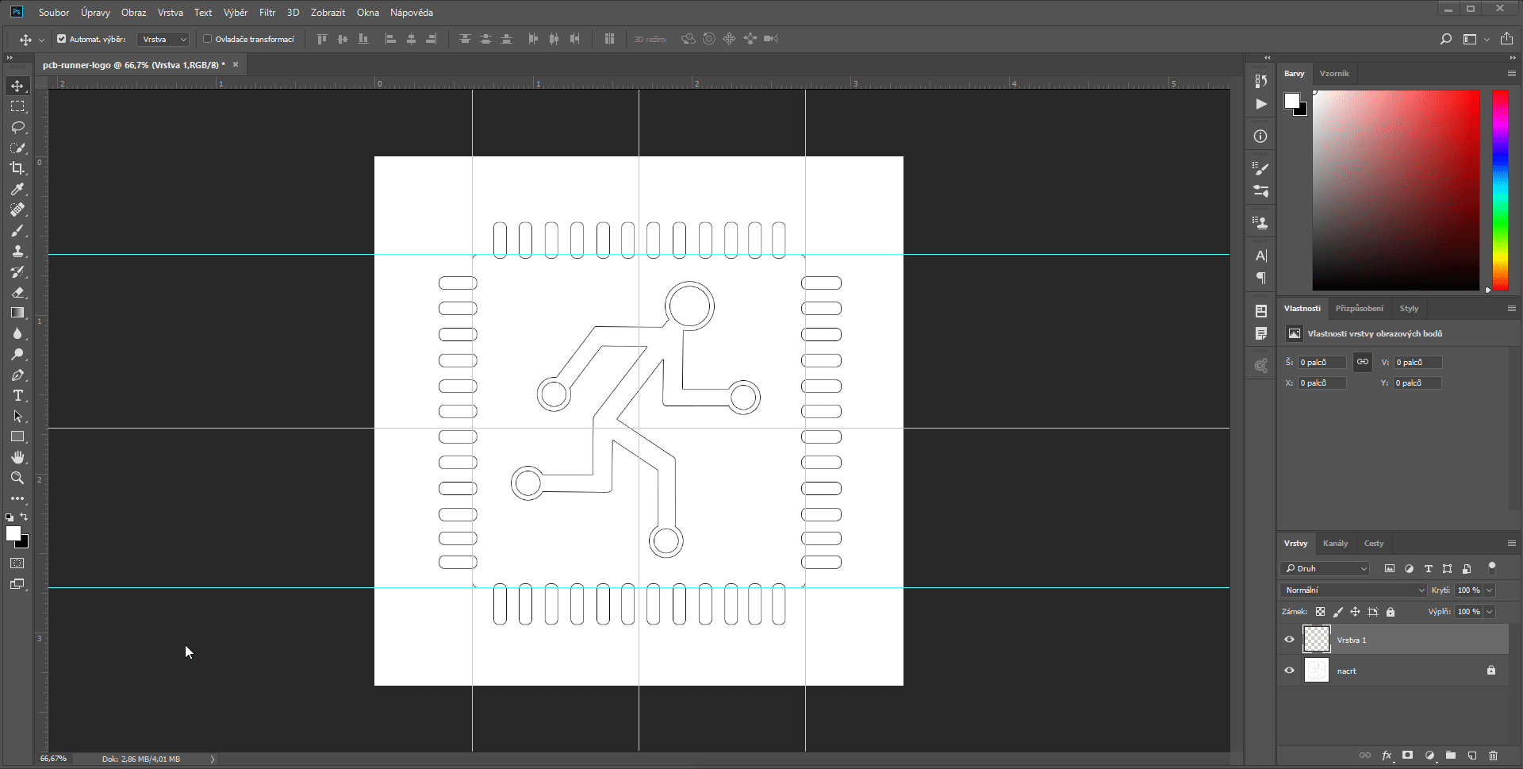The width and height of the screenshot is (1523, 769).
Task: Select the Pen tool
Action: pos(17,375)
